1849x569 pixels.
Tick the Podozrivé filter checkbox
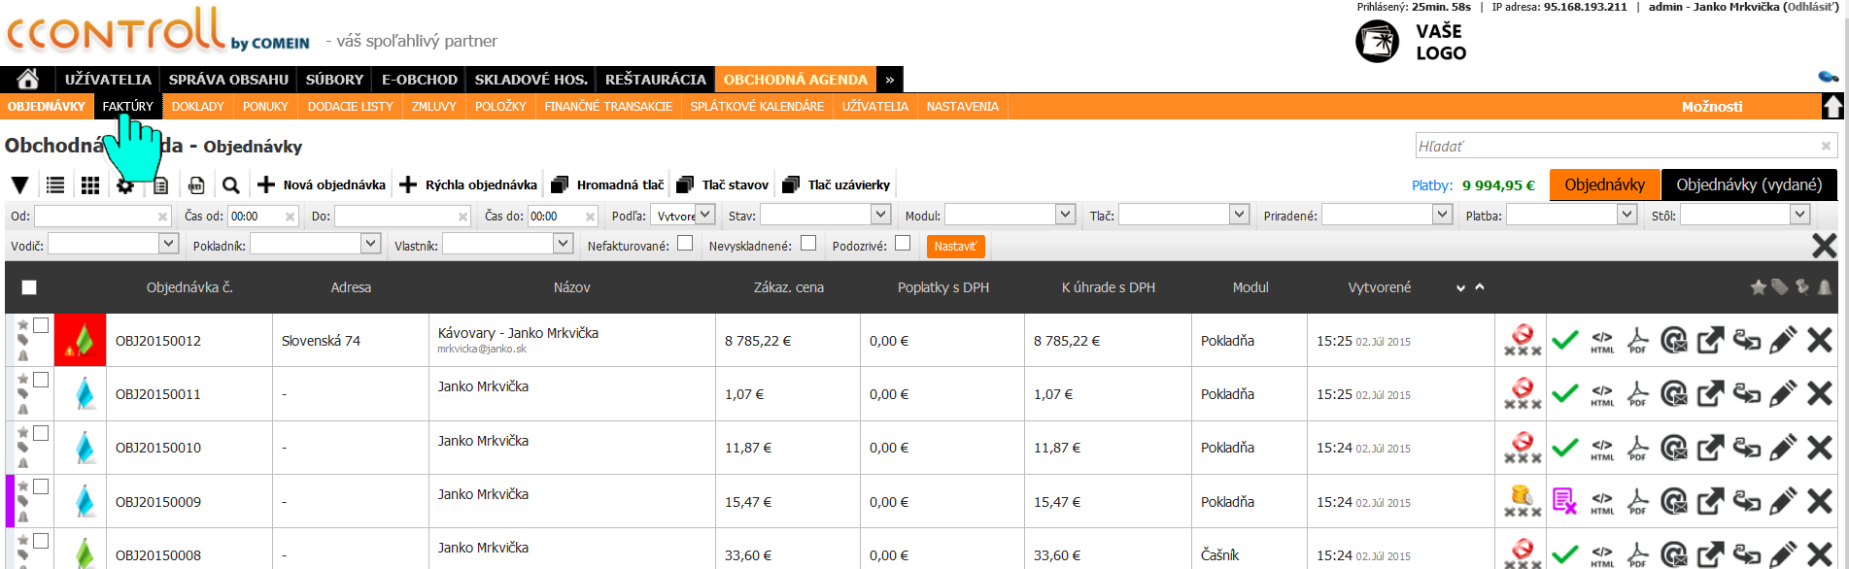click(x=903, y=244)
